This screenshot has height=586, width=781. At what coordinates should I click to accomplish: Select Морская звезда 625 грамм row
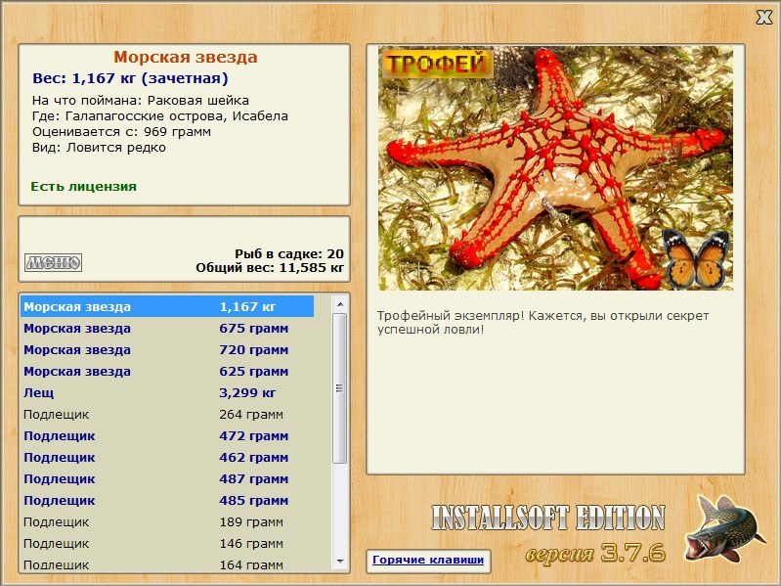pyautogui.click(x=167, y=371)
